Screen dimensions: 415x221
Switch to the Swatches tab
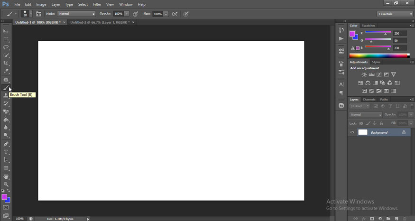tap(368, 26)
